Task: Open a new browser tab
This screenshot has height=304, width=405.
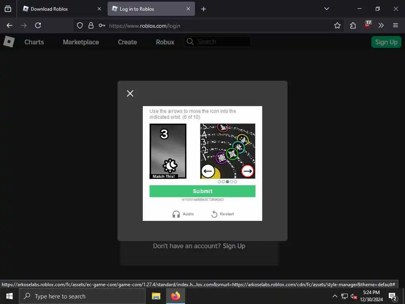Action: pyautogui.click(x=204, y=9)
